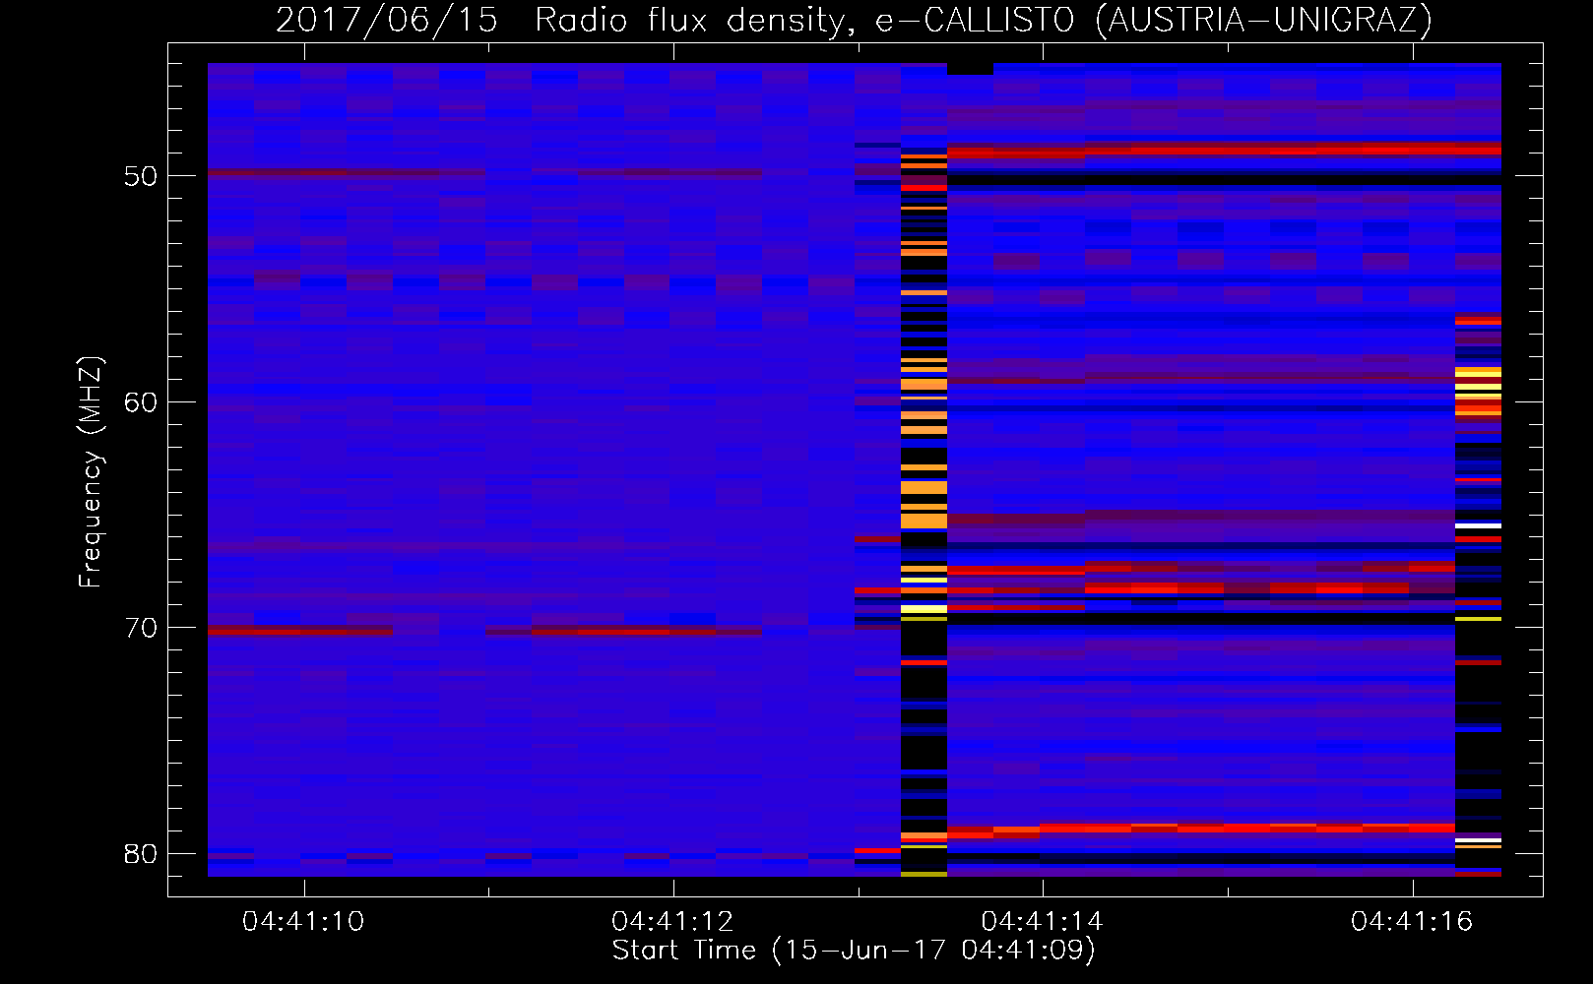The height and width of the screenshot is (984, 1593).
Task: Click the 04:41:16 time tick label
Action: coord(1412,921)
